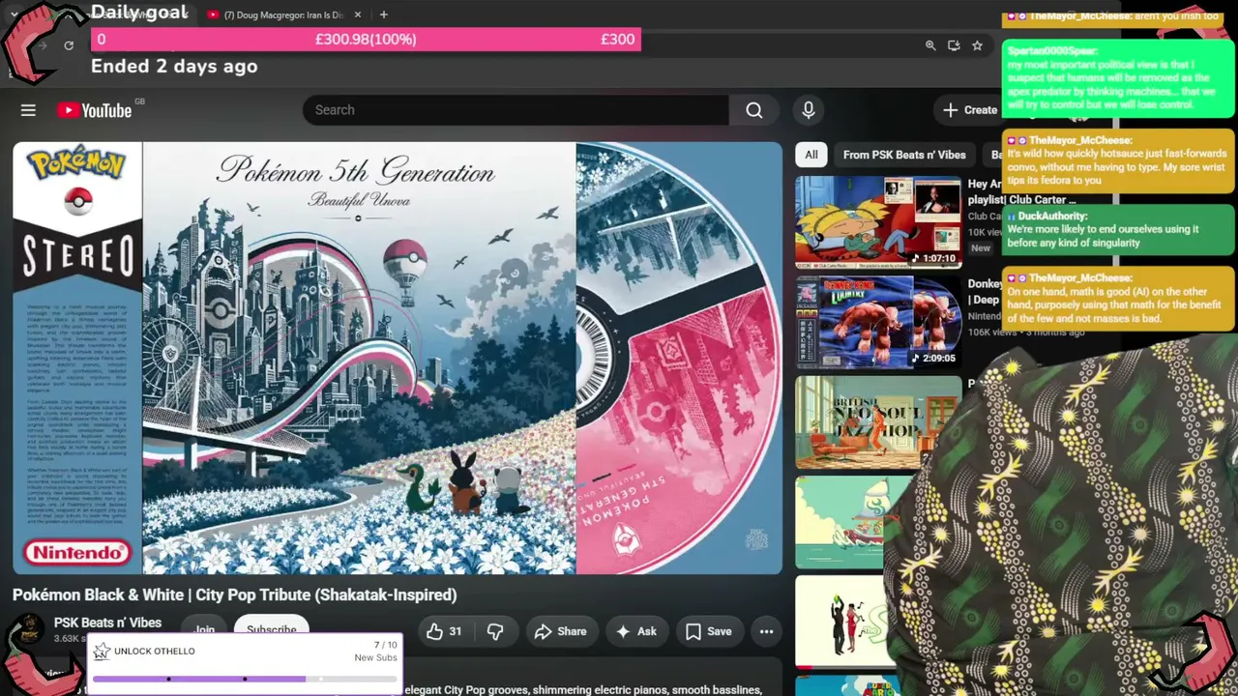Screen dimensions: 1238x696
Task: Join the channel membership
Action: coord(204,627)
